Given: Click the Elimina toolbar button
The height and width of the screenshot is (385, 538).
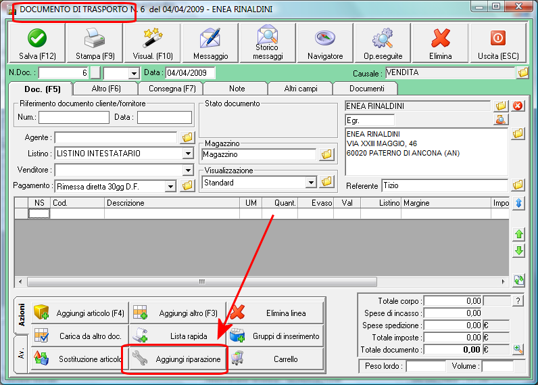Looking at the screenshot, I should point(441,43).
